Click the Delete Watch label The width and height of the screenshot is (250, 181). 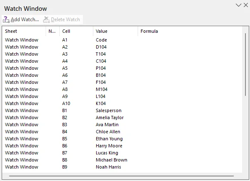(66, 20)
